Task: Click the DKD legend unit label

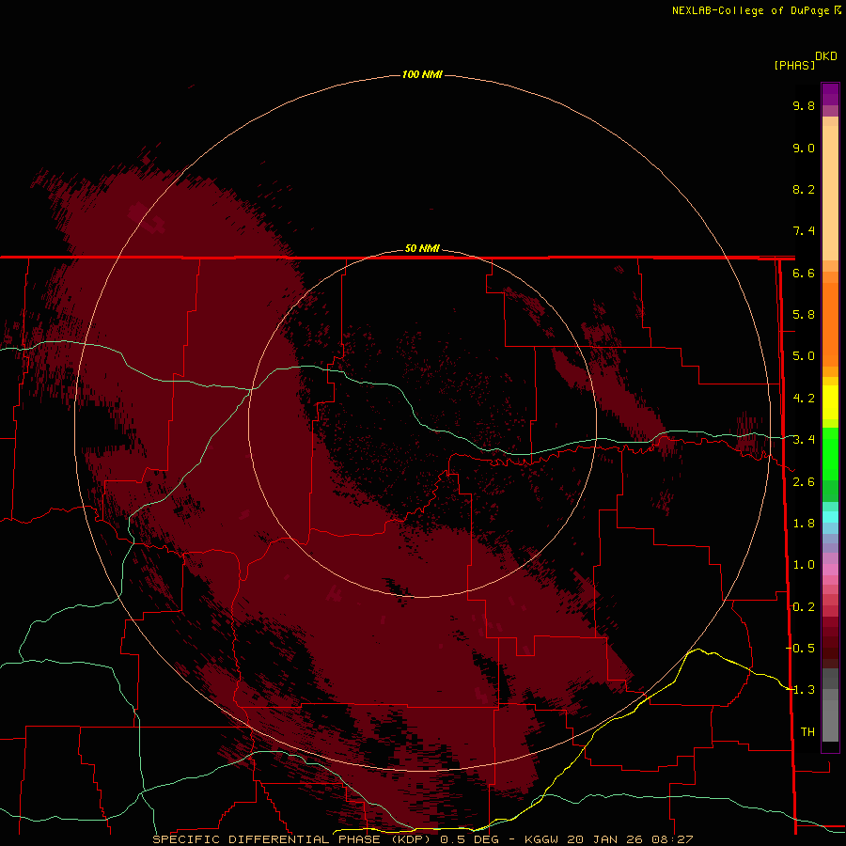Action: (826, 55)
